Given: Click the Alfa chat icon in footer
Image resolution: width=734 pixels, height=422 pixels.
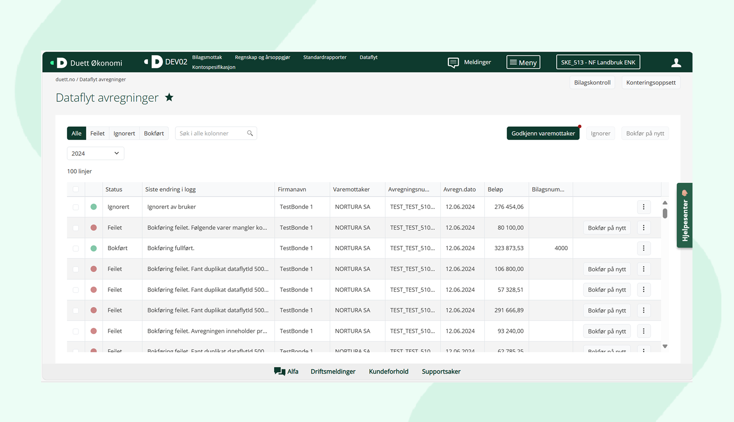Looking at the screenshot, I should point(280,371).
